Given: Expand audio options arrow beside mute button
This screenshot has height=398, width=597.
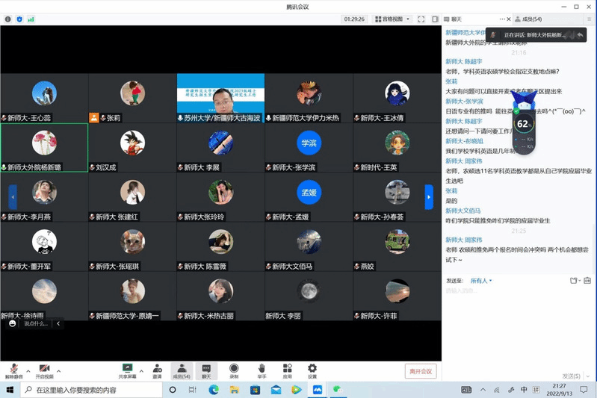Looking at the screenshot, I should (x=28, y=370).
